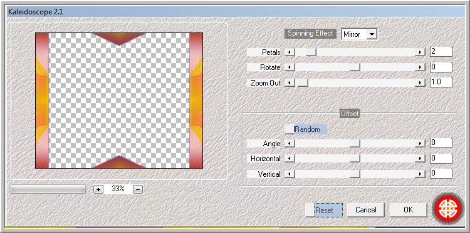This screenshot has width=470, height=233.
Task: Increase Zoom Out with right arrow
Action: [x=420, y=82]
